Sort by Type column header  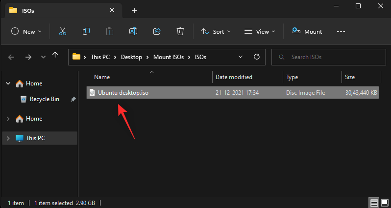[x=292, y=77]
